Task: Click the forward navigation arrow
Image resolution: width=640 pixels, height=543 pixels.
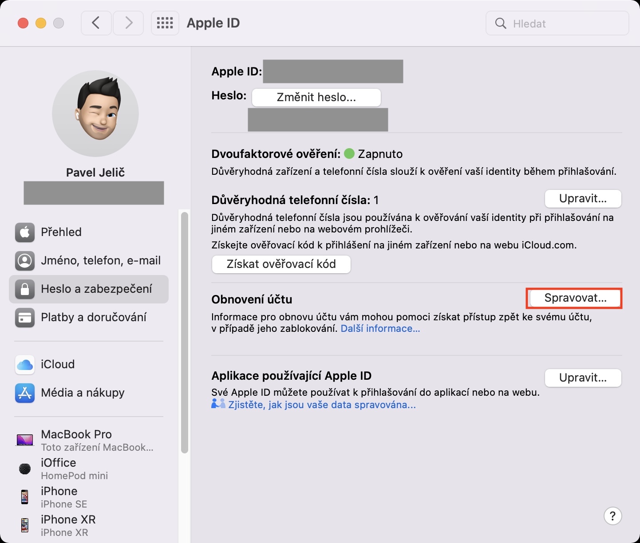Action: click(x=128, y=23)
